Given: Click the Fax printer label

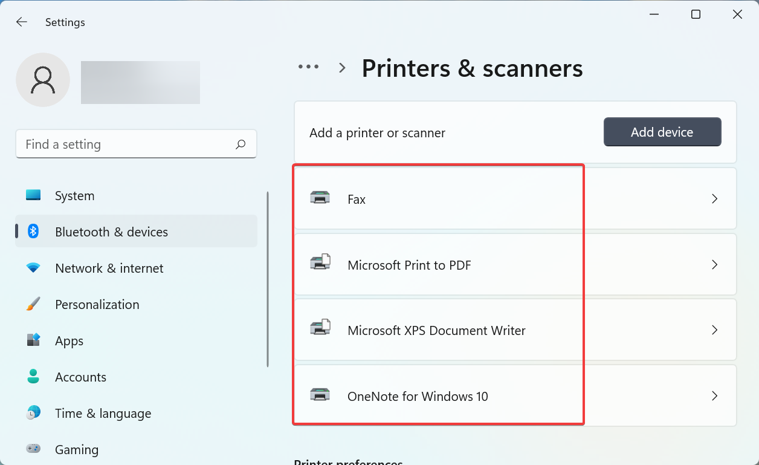Looking at the screenshot, I should [357, 200].
